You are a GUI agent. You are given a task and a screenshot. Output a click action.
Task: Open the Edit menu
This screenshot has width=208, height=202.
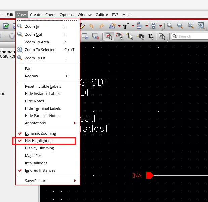(x=10, y=15)
